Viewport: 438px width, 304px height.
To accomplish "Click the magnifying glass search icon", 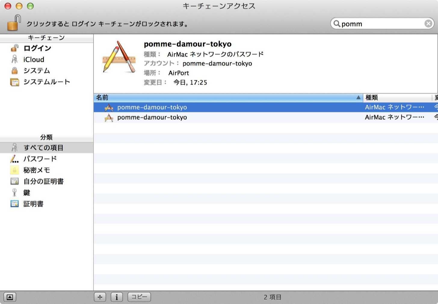I will tap(337, 23).
